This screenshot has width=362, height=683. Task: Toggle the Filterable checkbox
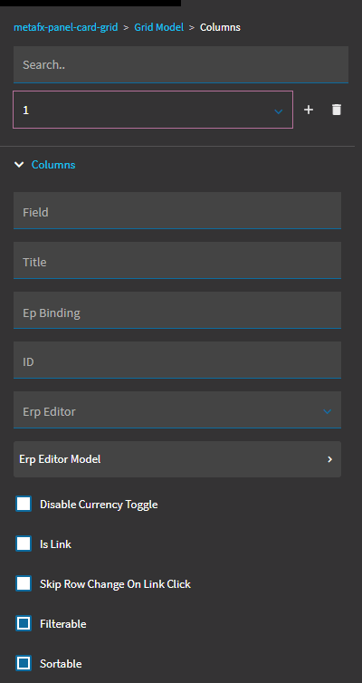point(24,624)
